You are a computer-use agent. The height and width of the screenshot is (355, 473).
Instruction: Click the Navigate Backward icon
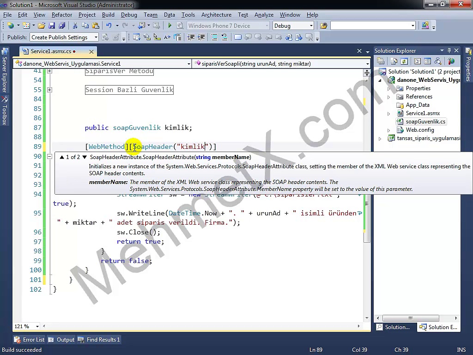point(141,26)
